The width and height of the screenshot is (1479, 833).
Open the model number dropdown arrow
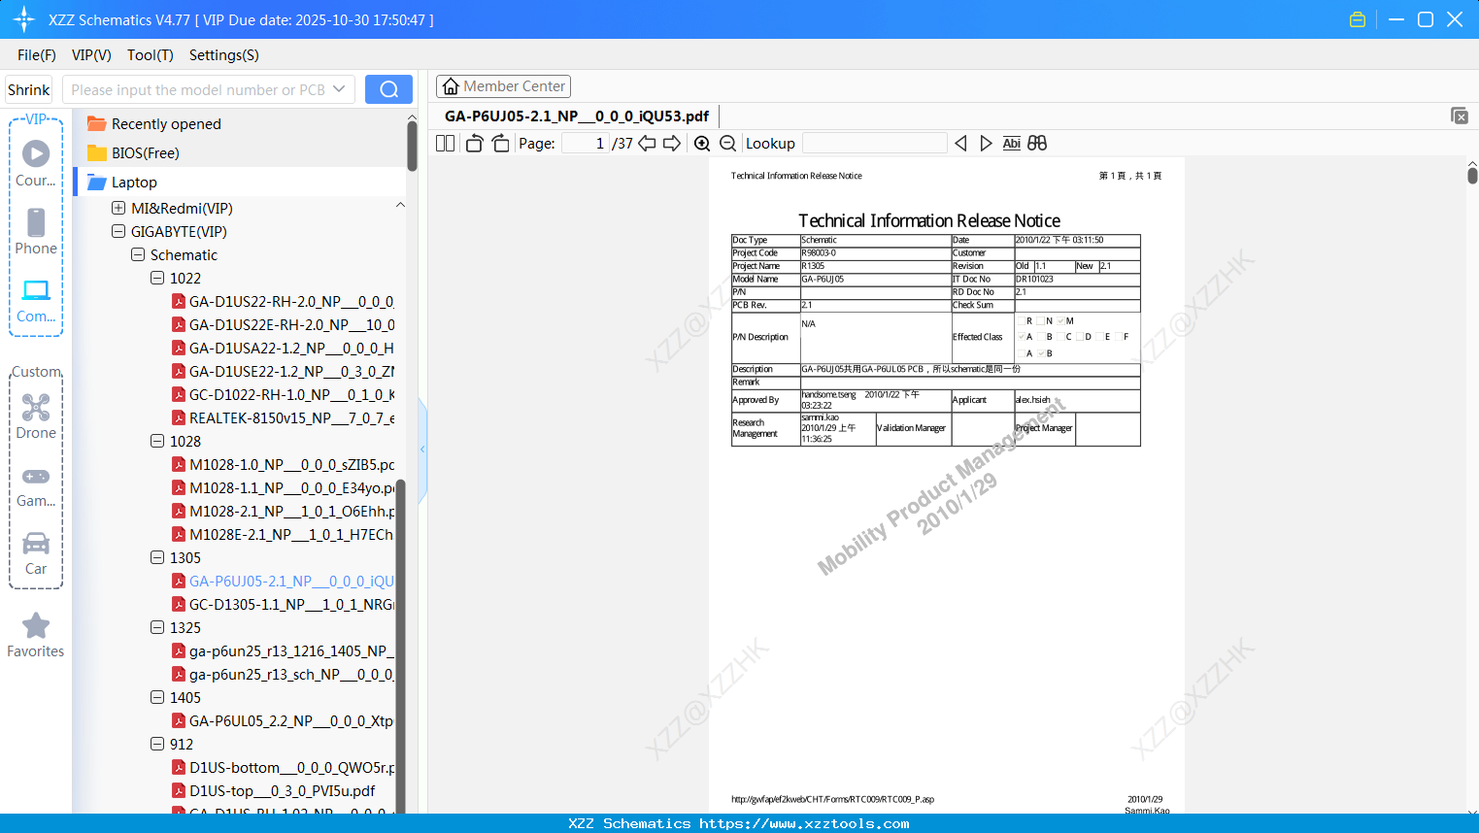click(339, 89)
